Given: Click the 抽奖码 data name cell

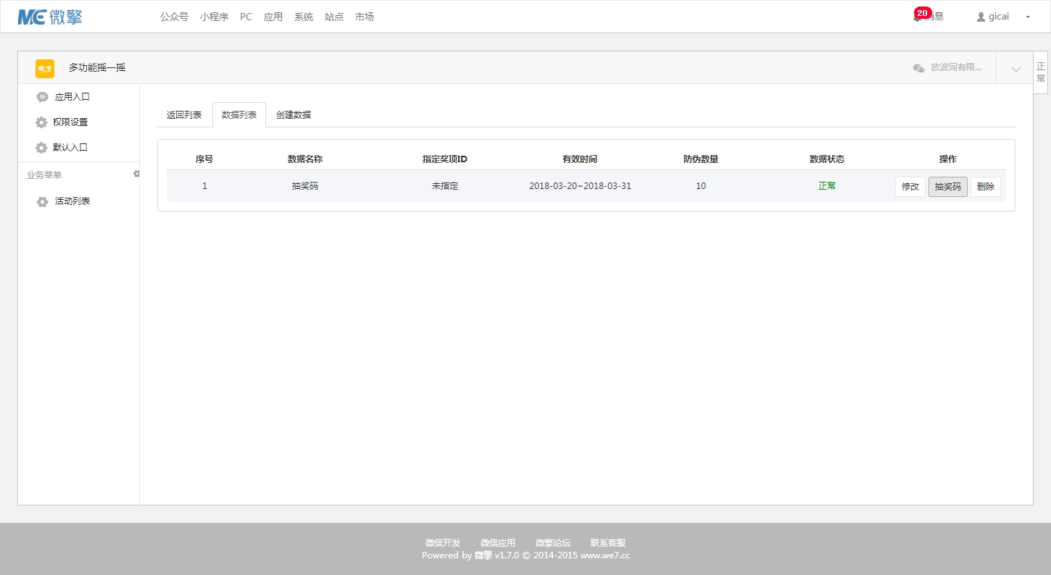Looking at the screenshot, I should (x=305, y=186).
